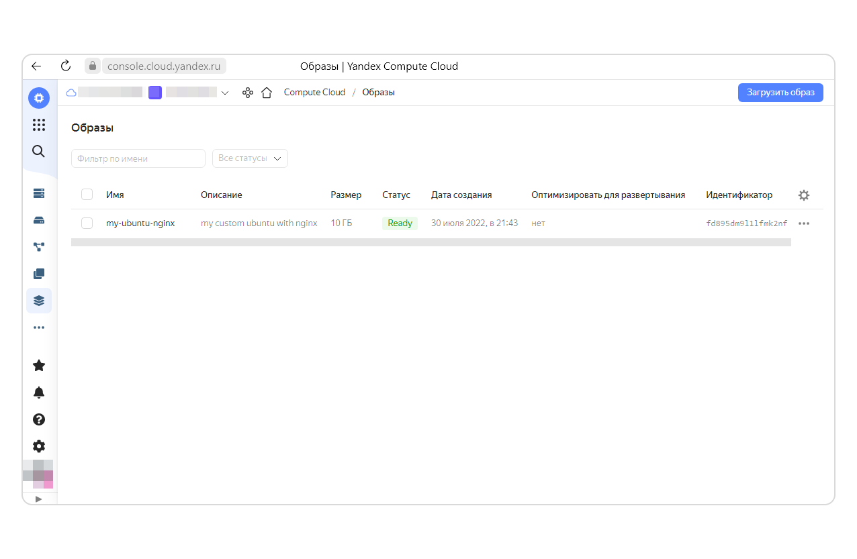Open the my-ubuntu-nginx image name
Screen dimensions: 857x559
coord(140,223)
